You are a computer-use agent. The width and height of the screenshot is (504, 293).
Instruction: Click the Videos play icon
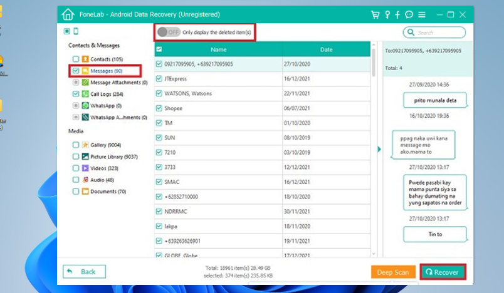pyautogui.click(x=85, y=168)
